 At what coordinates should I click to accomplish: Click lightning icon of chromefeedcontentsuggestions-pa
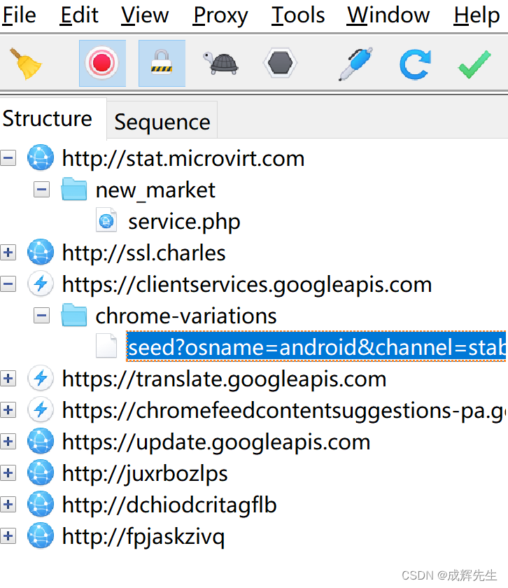click(x=41, y=409)
